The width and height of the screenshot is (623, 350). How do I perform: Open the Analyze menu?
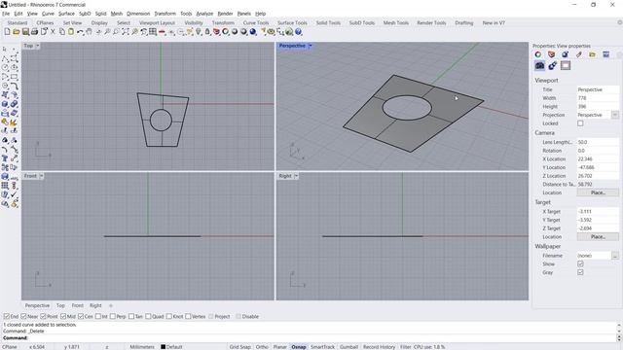point(204,14)
